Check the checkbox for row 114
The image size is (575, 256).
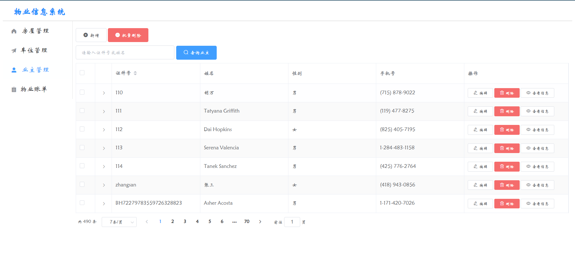pos(82,166)
